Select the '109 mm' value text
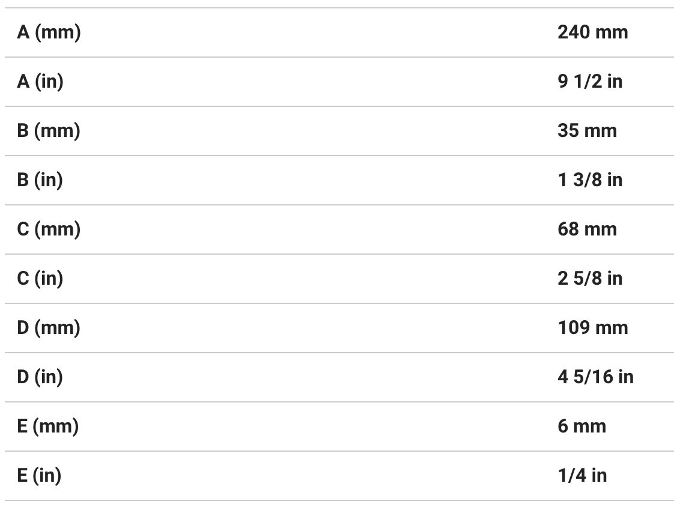The width and height of the screenshot is (674, 525). [592, 328]
